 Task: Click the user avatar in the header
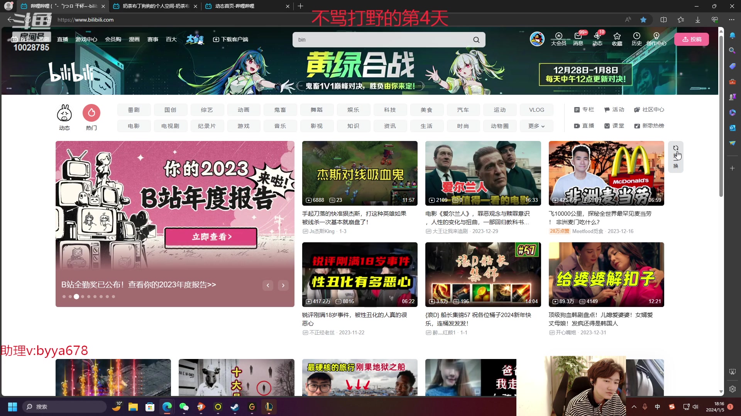pyautogui.click(x=537, y=39)
